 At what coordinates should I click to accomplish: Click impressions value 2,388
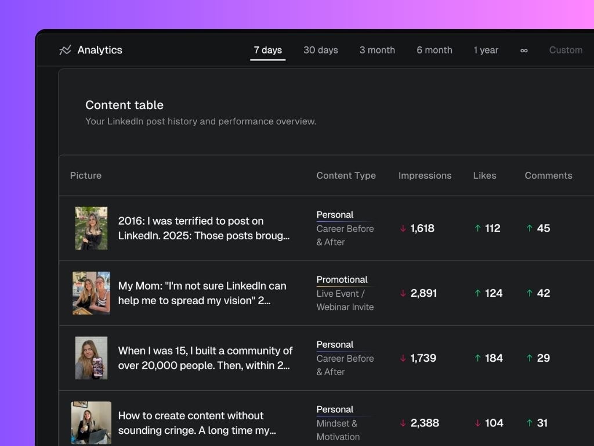pos(425,423)
